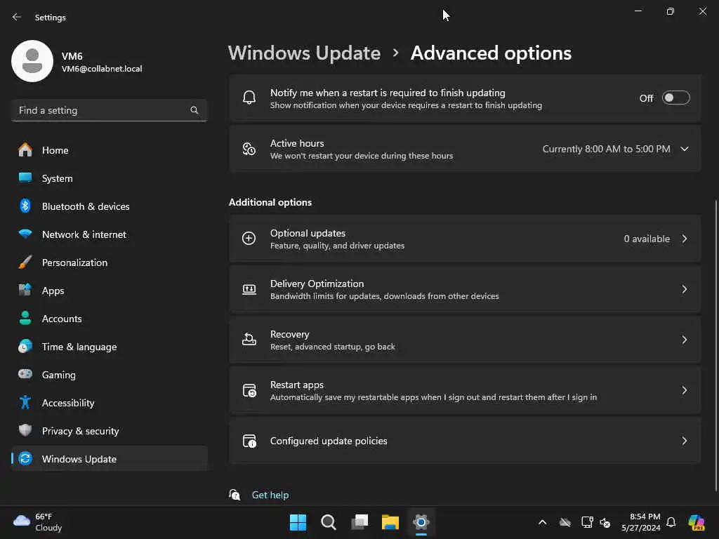Click the Delivery Optimization title

317,284
